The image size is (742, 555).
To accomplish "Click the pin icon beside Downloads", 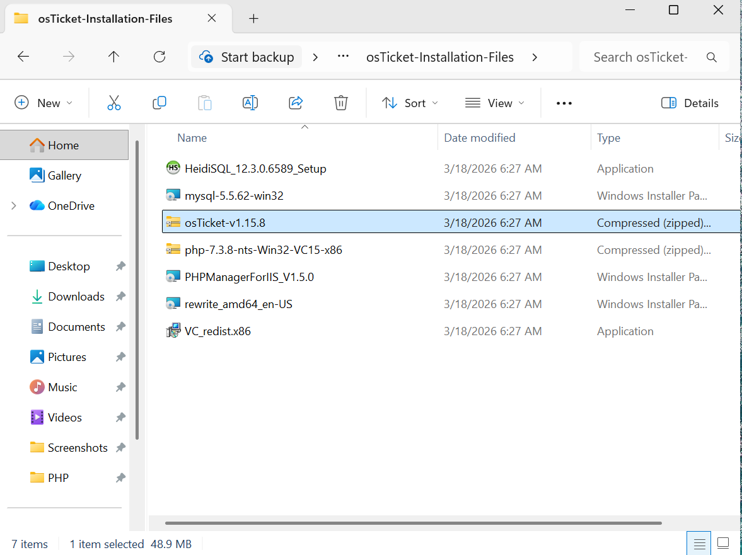I will coord(120,297).
